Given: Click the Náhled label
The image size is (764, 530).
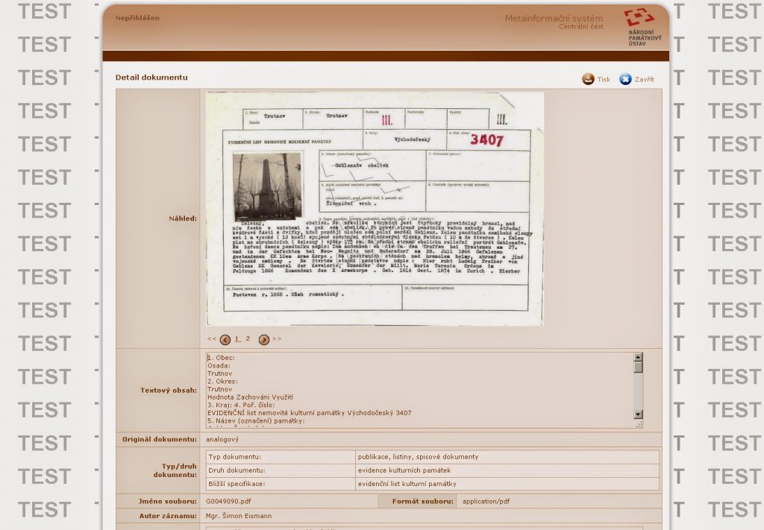Looking at the screenshot, I should coord(183,218).
